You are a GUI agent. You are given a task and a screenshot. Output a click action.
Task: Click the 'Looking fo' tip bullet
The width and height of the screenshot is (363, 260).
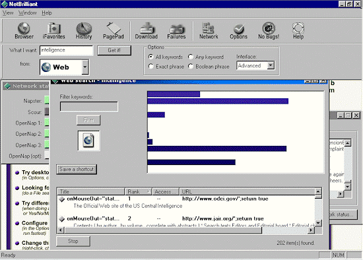(17, 188)
